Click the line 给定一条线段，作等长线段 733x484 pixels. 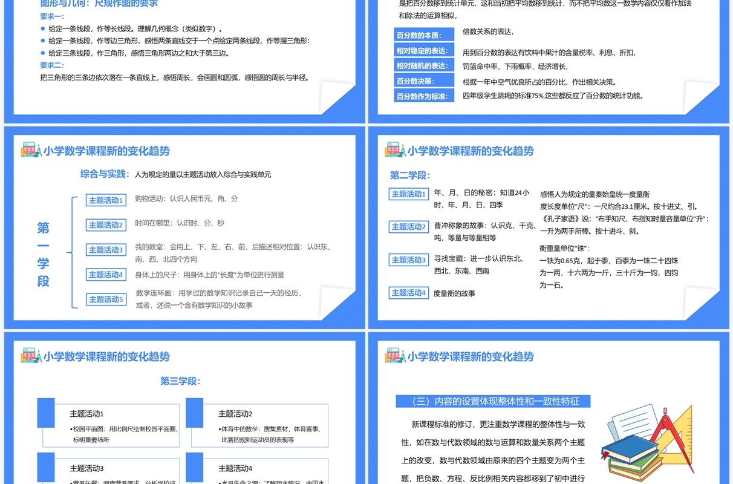(x=135, y=28)
